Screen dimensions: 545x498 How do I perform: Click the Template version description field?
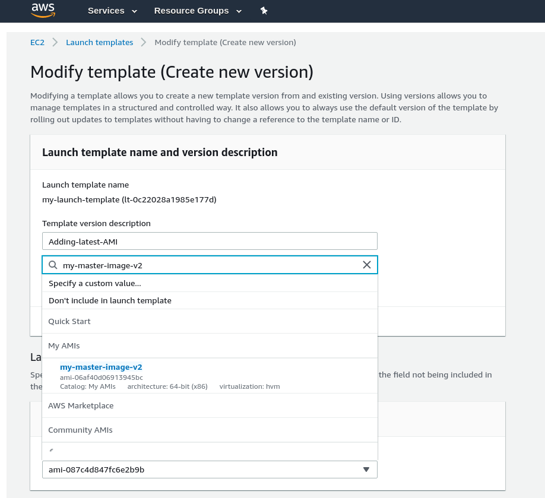(210, 241)
